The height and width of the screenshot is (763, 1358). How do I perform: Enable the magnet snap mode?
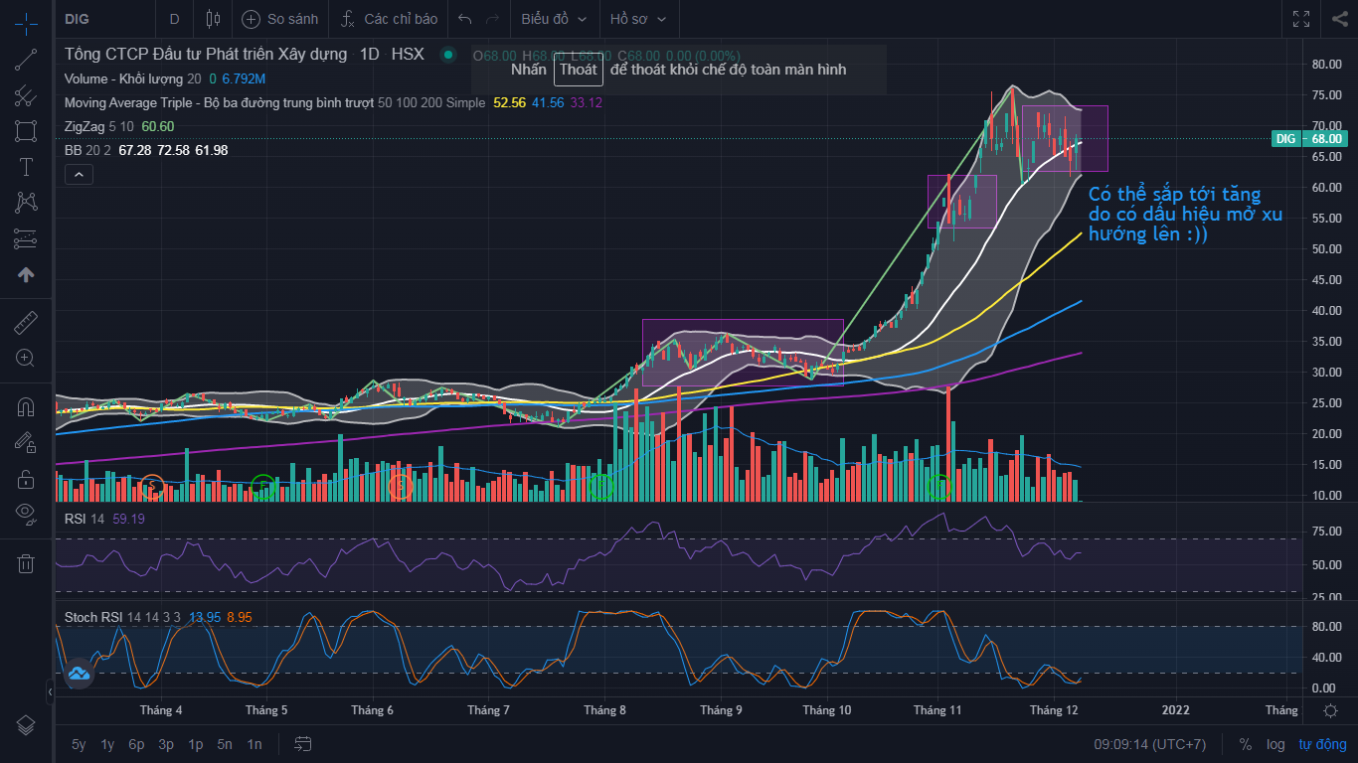click(26, 407)
